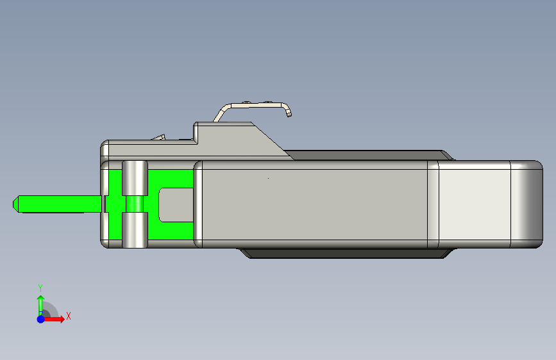Select the light-colored rounded end cap
556x360 pixels.
click(x=489, y=204)
